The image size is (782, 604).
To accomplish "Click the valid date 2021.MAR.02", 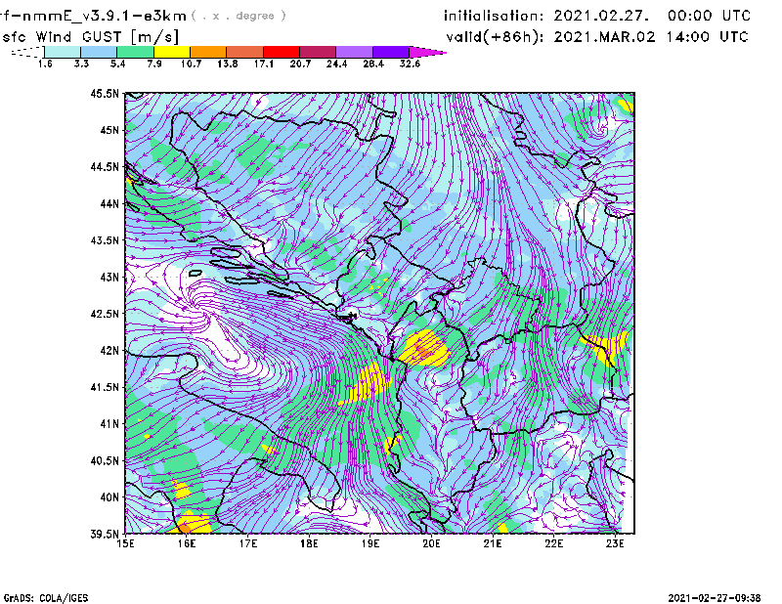I will coord(604,37).
